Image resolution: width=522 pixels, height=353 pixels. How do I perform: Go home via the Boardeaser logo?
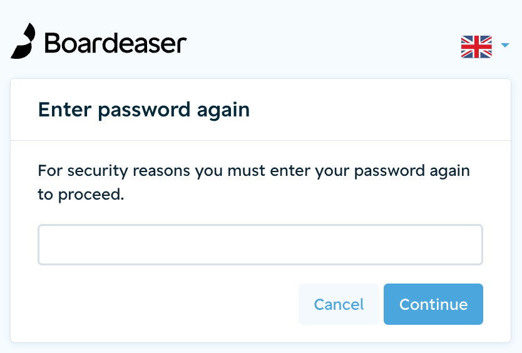[x=99, y=41]
